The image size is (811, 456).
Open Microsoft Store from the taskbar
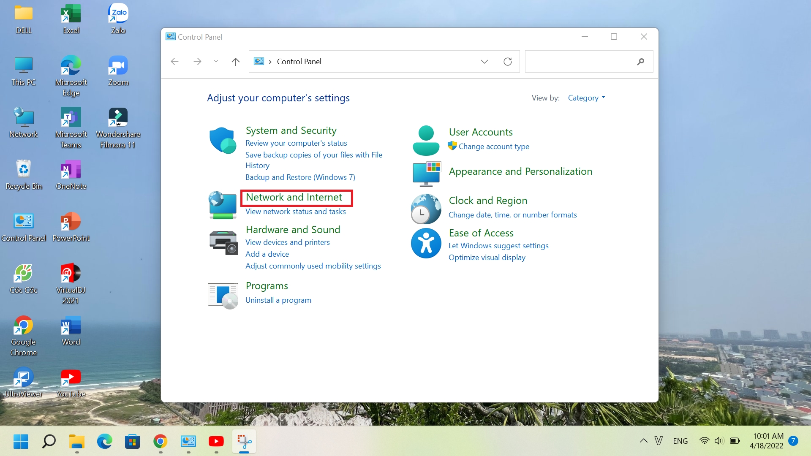132,442
